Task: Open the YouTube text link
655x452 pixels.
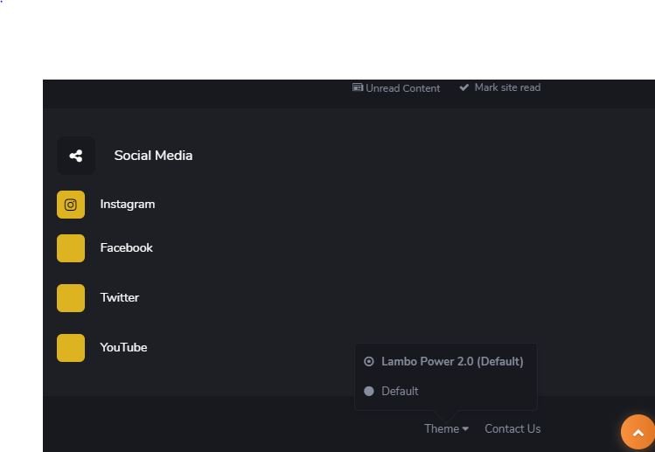Action: [x=123, y=348]
